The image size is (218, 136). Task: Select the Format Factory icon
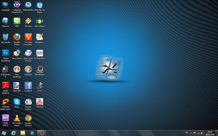pos(28,104)
